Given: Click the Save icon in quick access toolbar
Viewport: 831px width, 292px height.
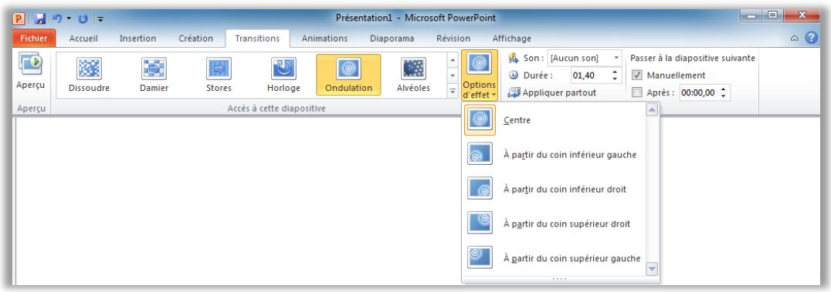Looking at the screenshot, I should click(39, 18).
